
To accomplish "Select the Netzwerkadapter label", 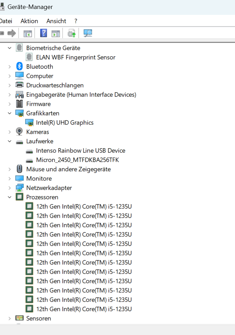I will point(49,188).
